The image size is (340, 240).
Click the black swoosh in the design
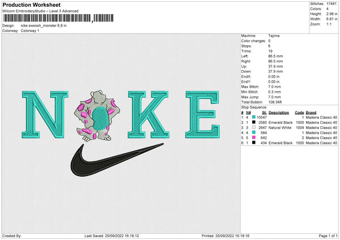click(117, 160)
